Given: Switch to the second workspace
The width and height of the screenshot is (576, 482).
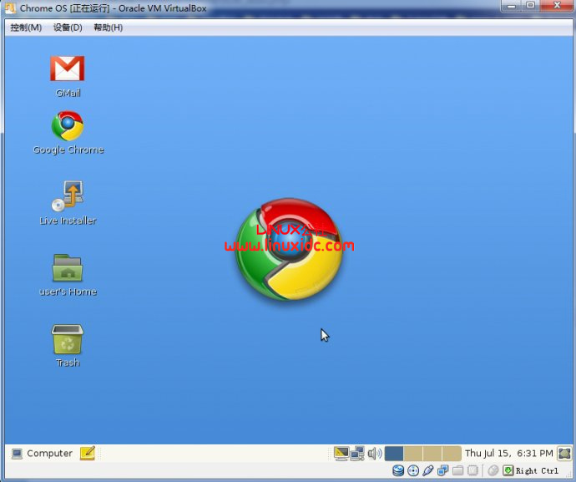Looking at the screenshot, I should pyautogui.click(x=413, y=454).
